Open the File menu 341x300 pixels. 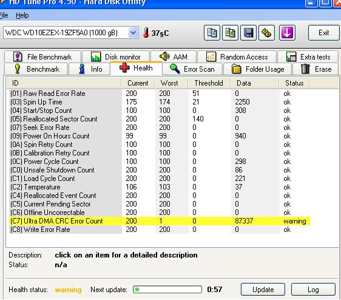coord(4,15)
